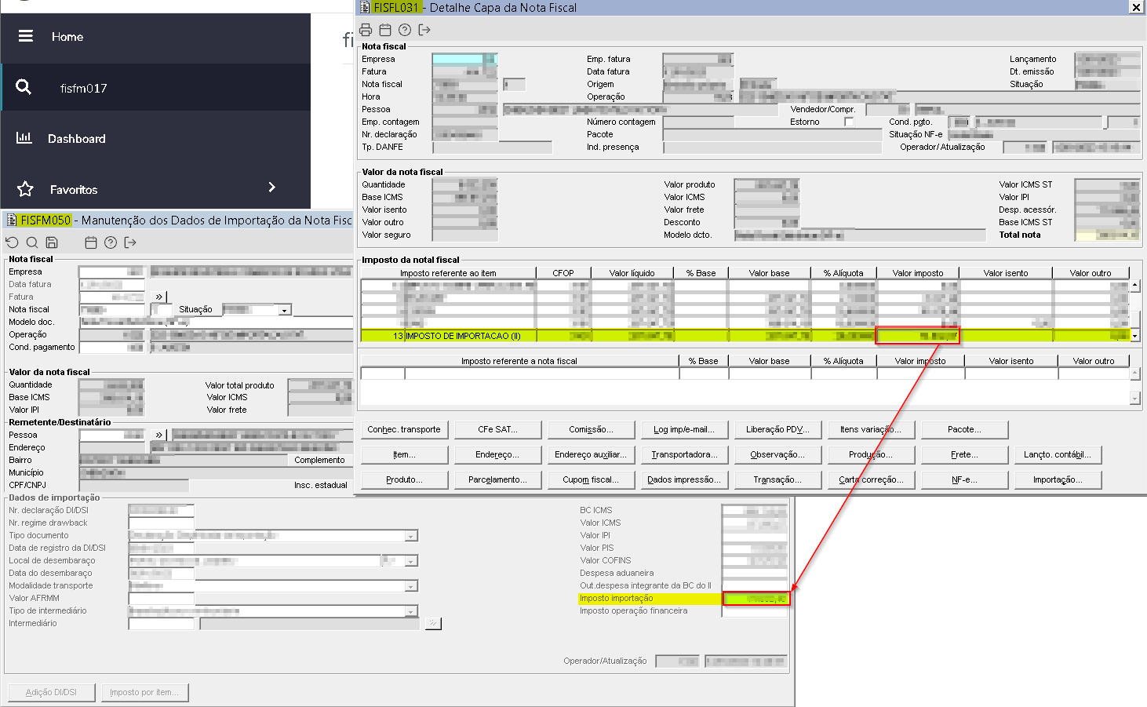Click the search magnifier in the sidebar
The width and height of the screenshot is (1147, 707).
(x=24, y=87)
